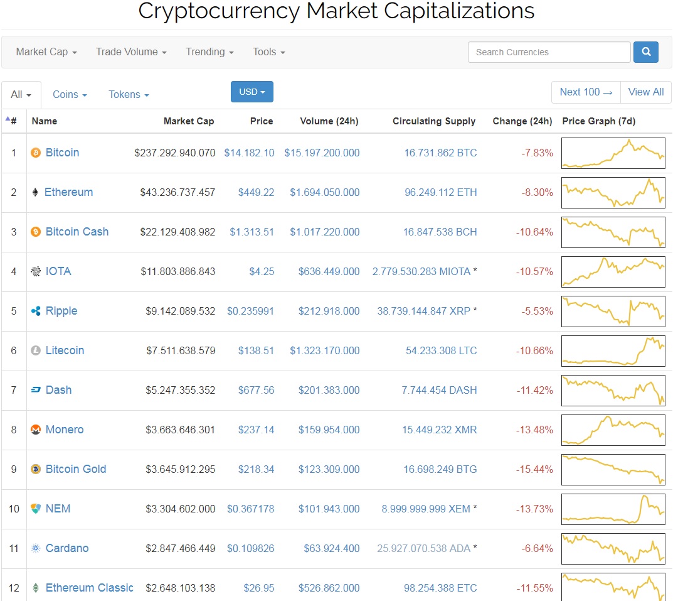Viewport: 683px width, 601px height.
Task: Click the Litecoin logo icon
Action: tap(36, 350)
